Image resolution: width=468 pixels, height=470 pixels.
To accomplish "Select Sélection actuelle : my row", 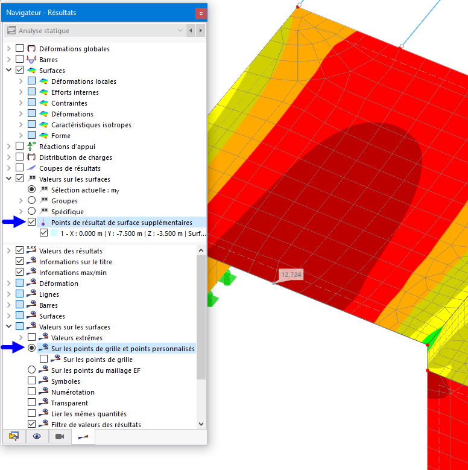I will click(x=85, y=190).
